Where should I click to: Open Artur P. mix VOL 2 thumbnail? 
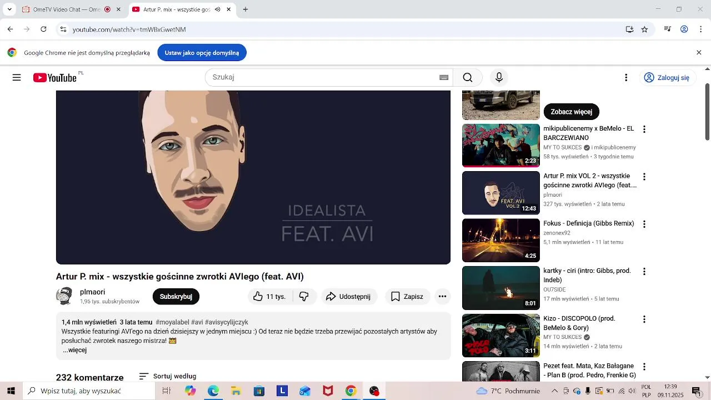[501, 193]
